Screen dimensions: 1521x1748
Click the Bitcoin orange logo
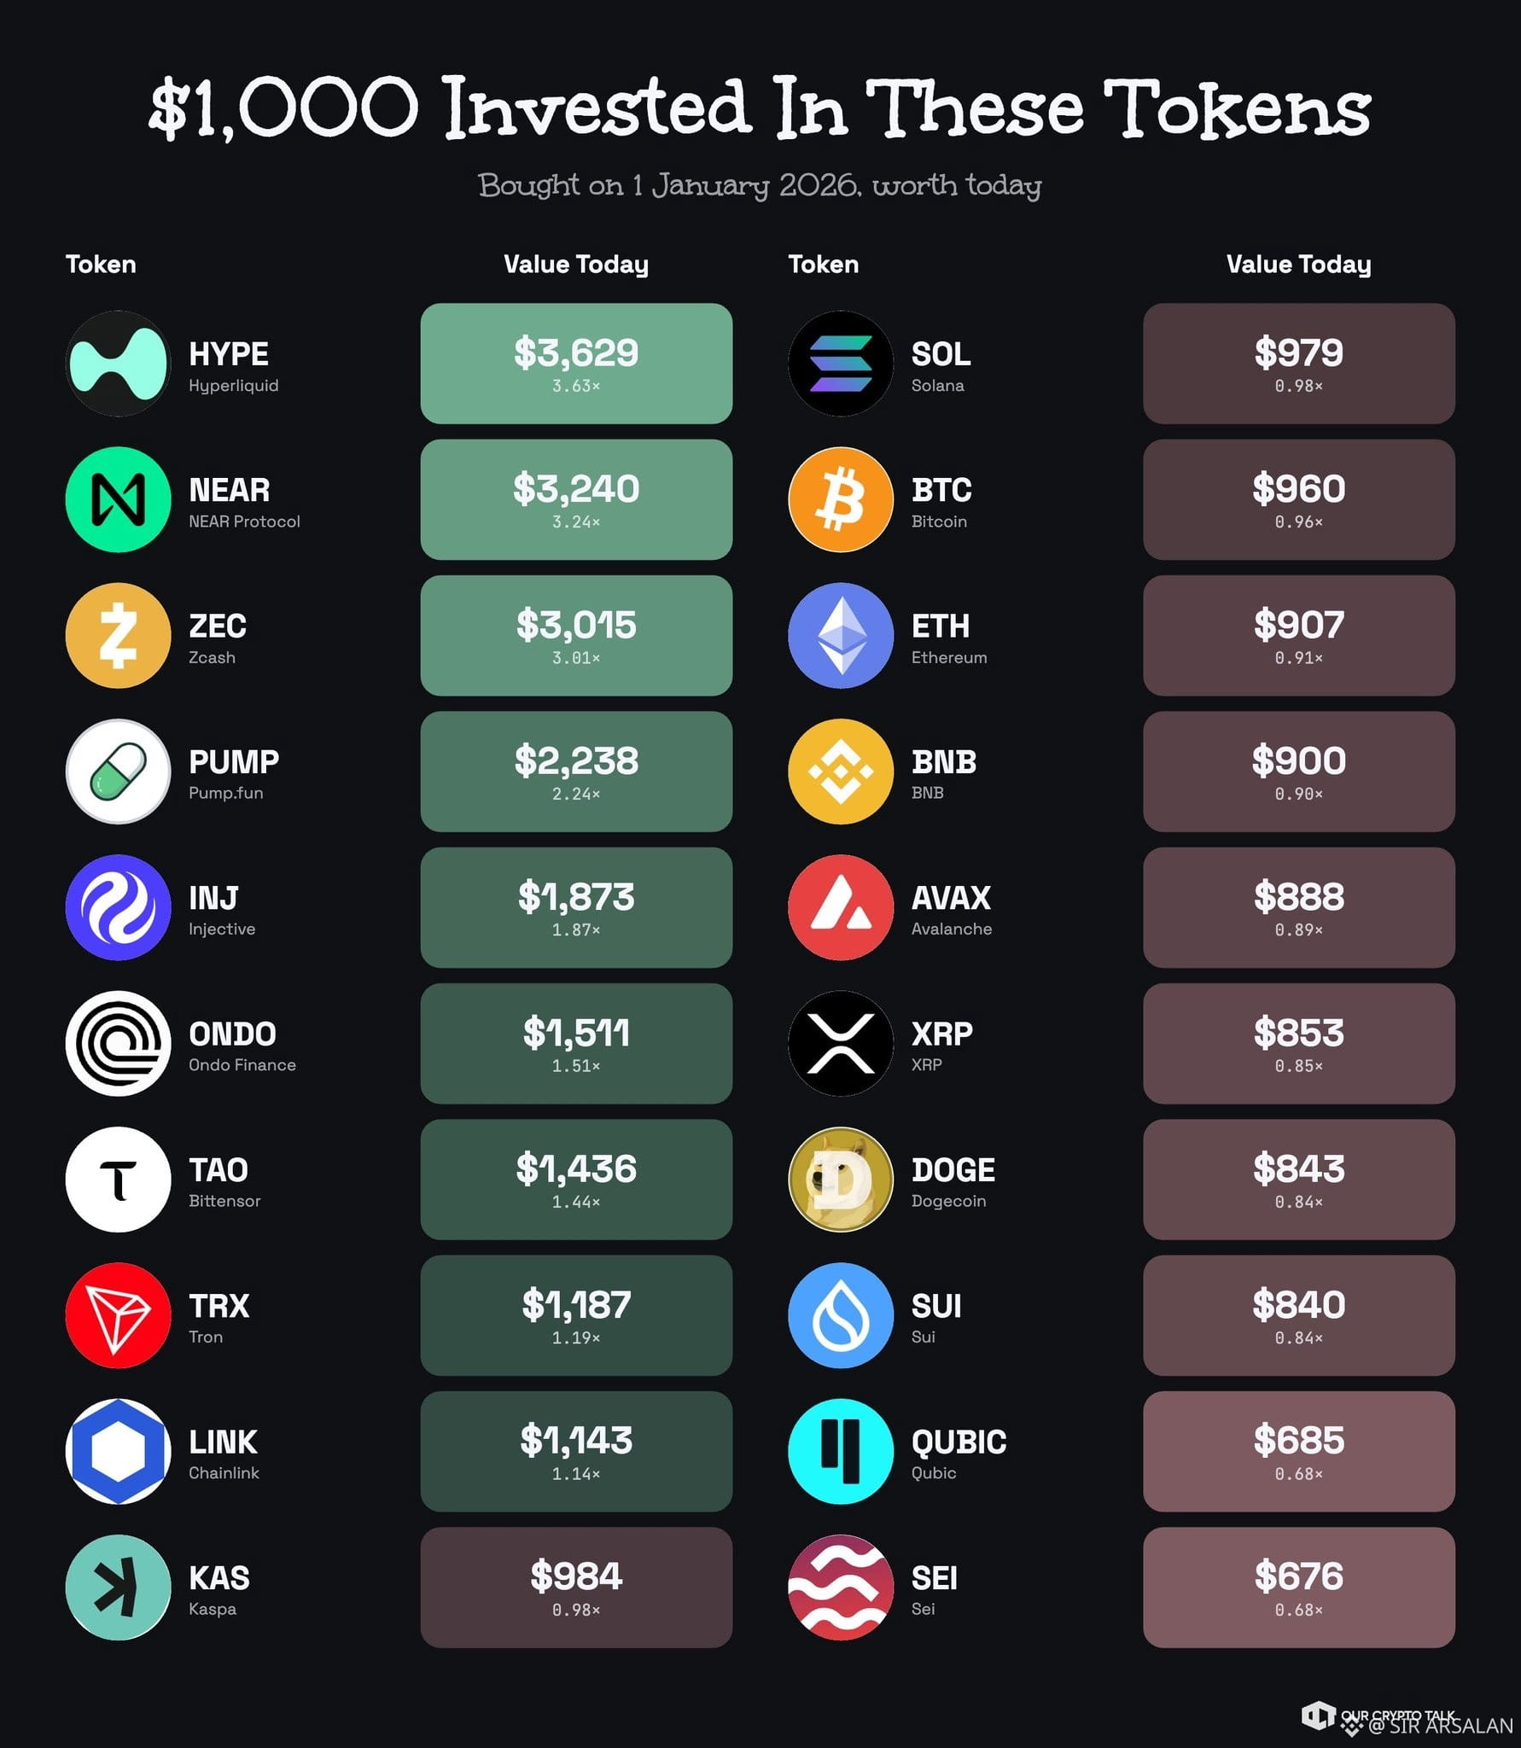pyautogui.click(x=841, y=499)
